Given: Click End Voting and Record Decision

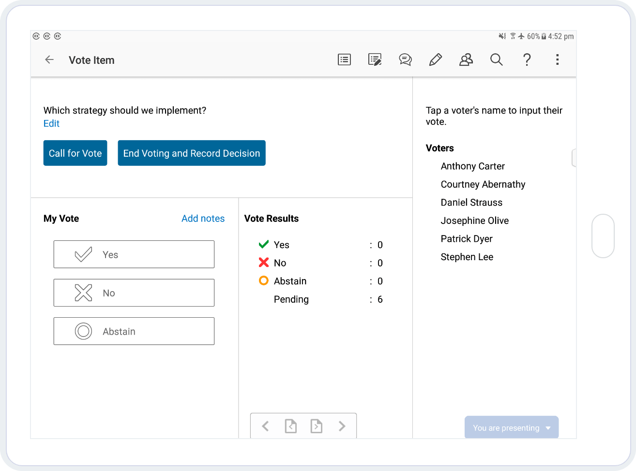Looking at the screenshot, I should tap(192, 153).
